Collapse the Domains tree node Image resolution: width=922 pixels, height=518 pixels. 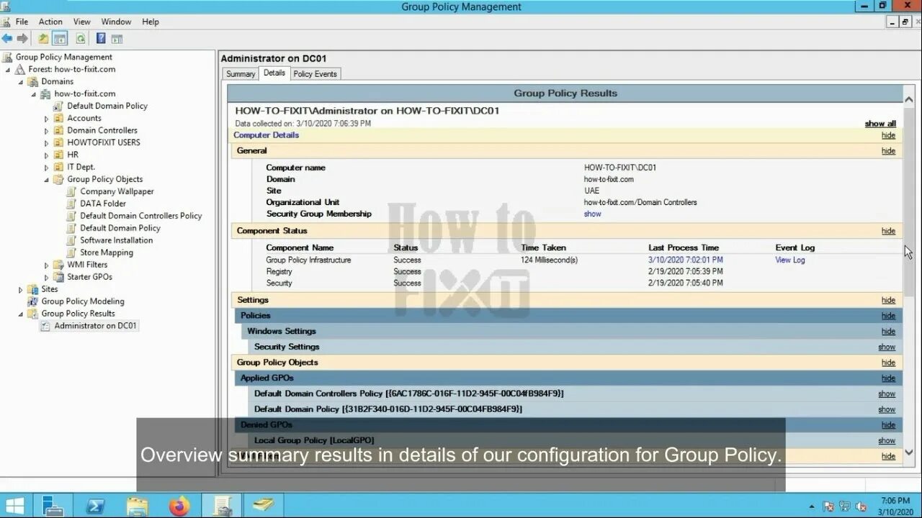[21, 82]
